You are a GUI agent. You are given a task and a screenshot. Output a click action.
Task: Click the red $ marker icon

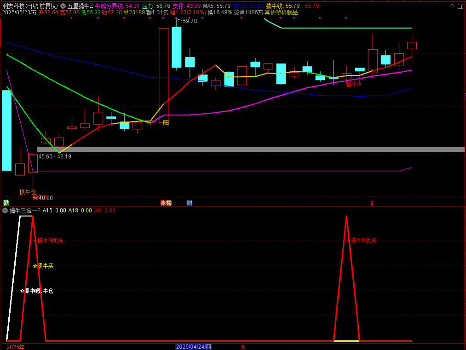coord(372,203)
